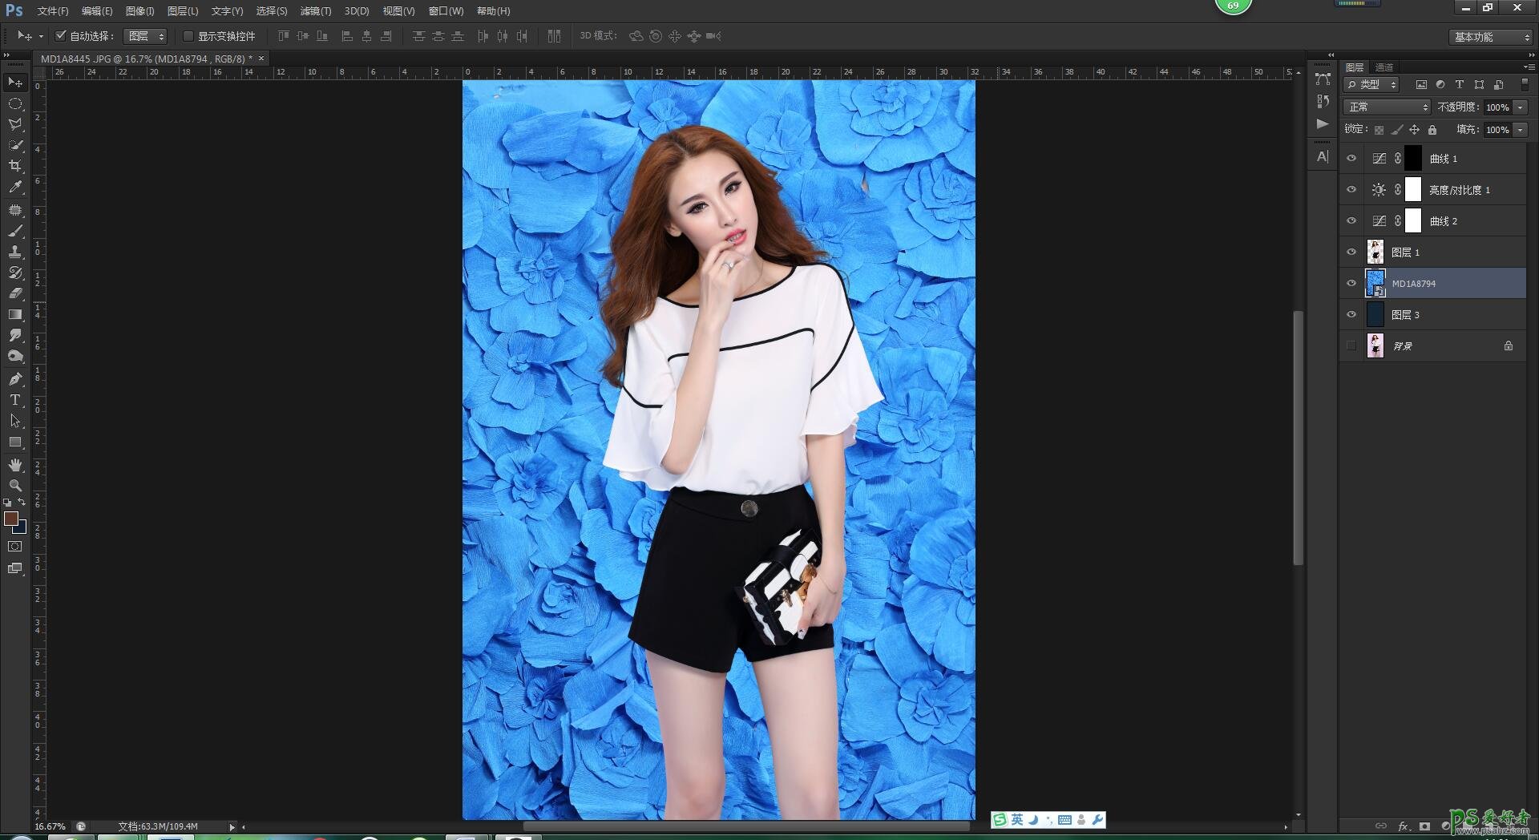
Task: Select the Pen tool
Action: click(x=15, y=379)
